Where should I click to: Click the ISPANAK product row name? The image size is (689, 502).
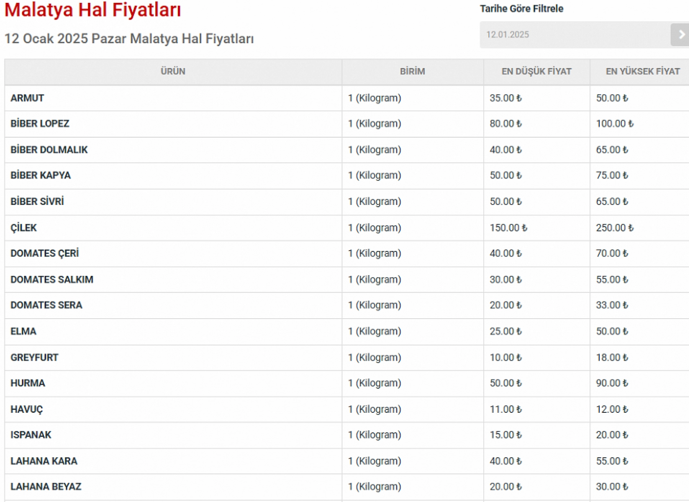coord(31,435)
